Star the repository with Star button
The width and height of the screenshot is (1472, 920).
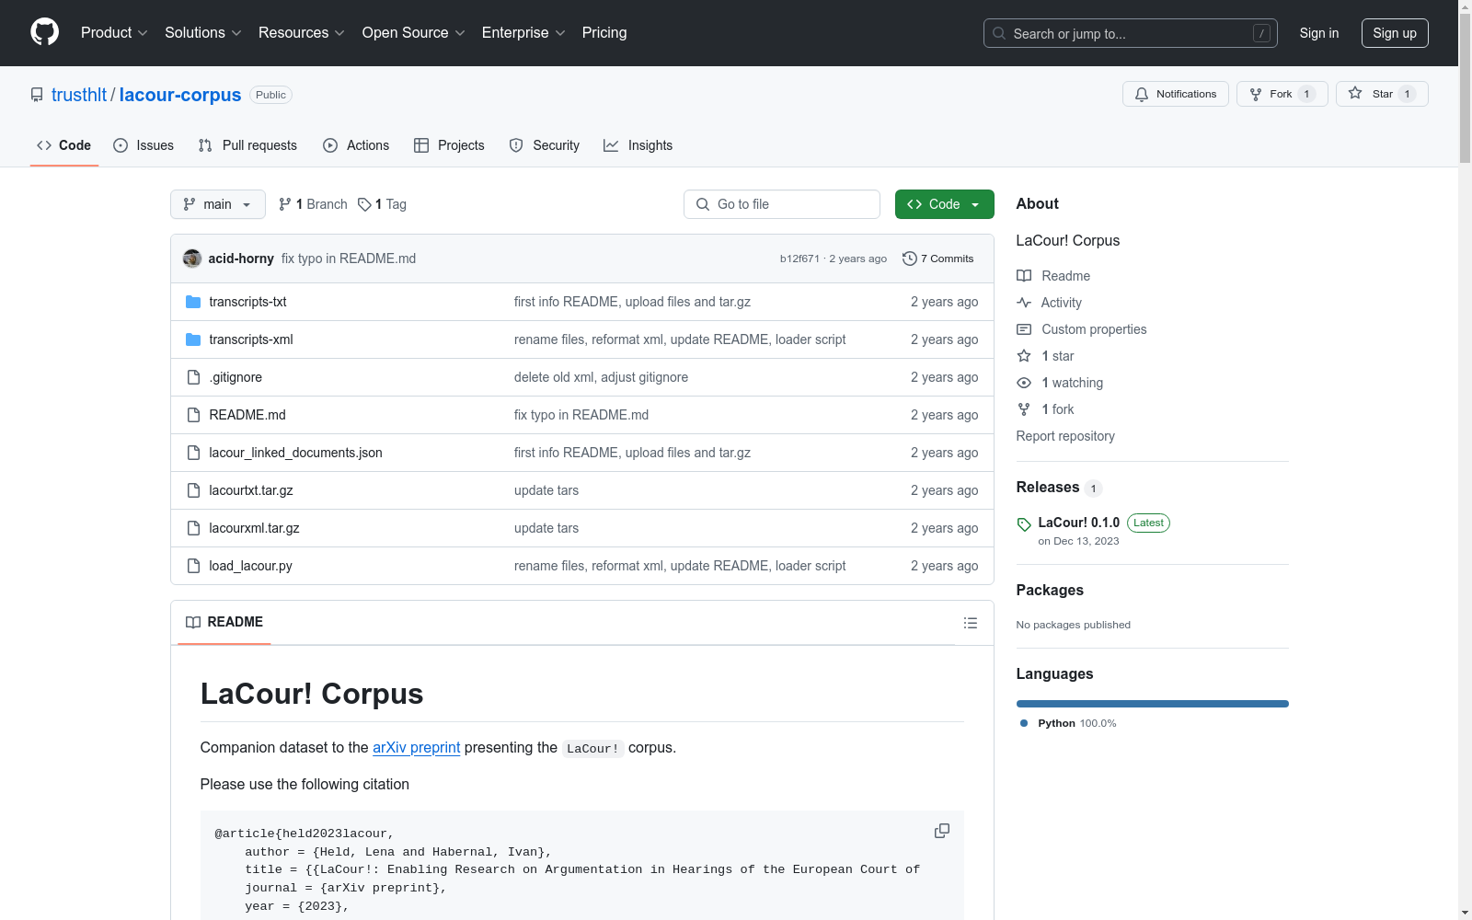(x=1382, y=94)
